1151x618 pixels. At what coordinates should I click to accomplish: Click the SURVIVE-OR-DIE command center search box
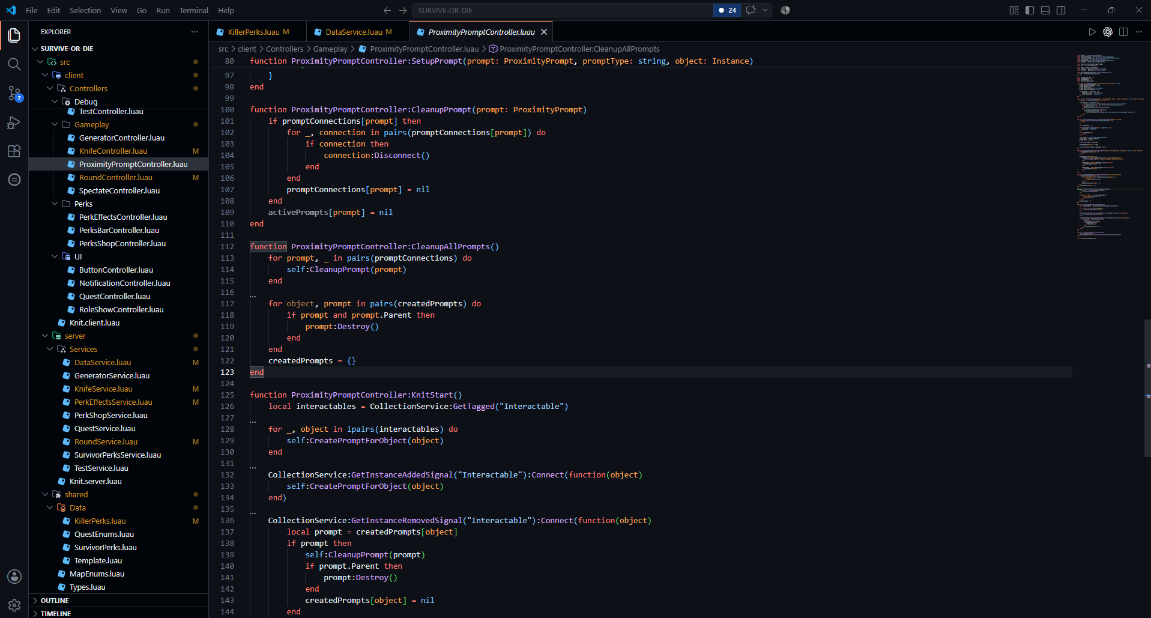563,10
